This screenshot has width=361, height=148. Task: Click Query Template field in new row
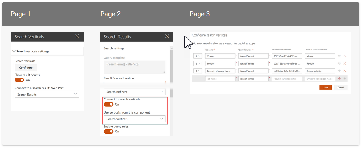[254, 79]
